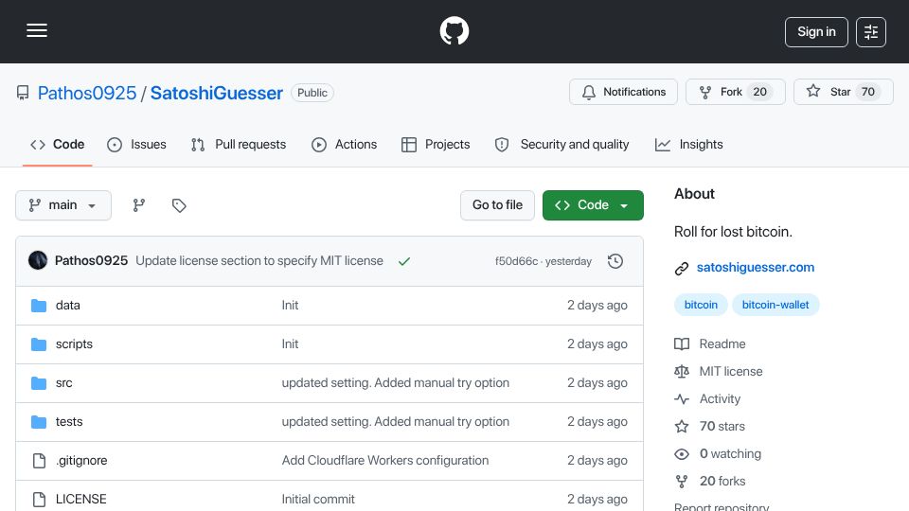Open the src folder
This screenshot has width=909, height=511.
[x=63, y=383]
